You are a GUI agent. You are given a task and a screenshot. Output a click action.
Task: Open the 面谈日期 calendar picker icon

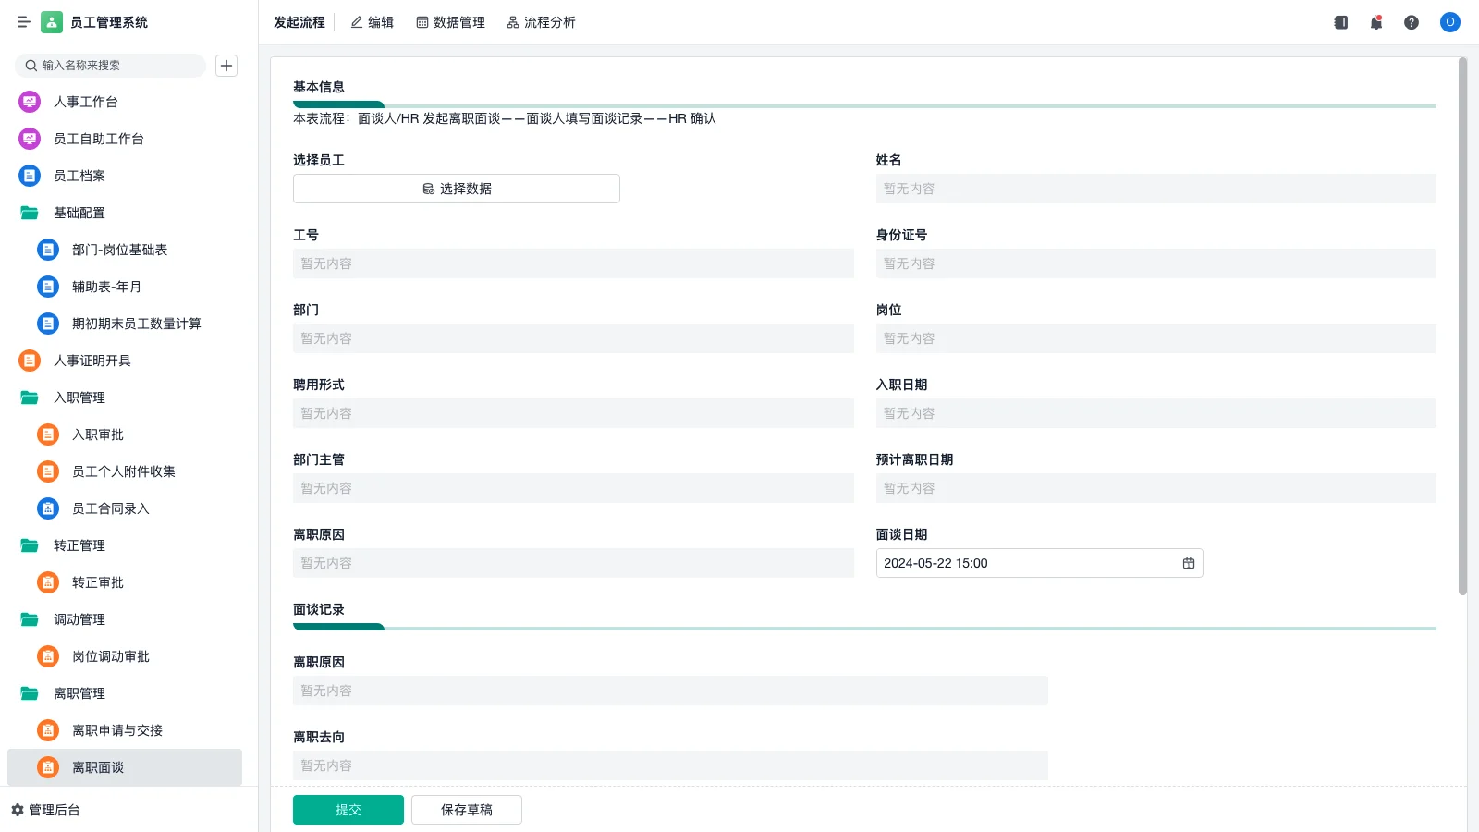tap(1188, 563)
